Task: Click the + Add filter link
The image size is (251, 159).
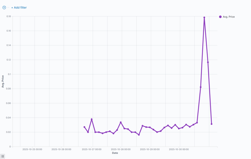Action: click(x=19, y=7)
